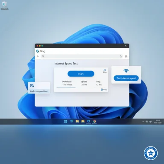Open the taskbar clock and date

[x=158, y=122]
